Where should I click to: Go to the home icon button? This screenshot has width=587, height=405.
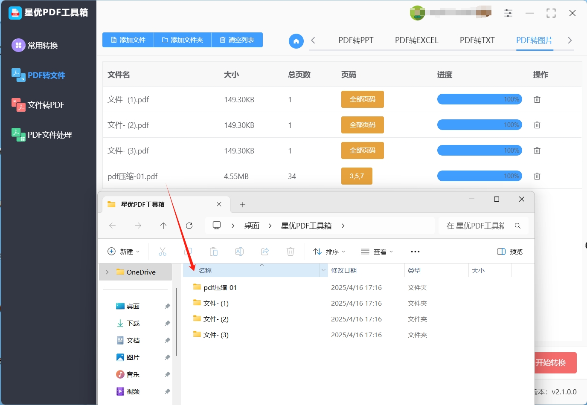click(x=296, y=41)
